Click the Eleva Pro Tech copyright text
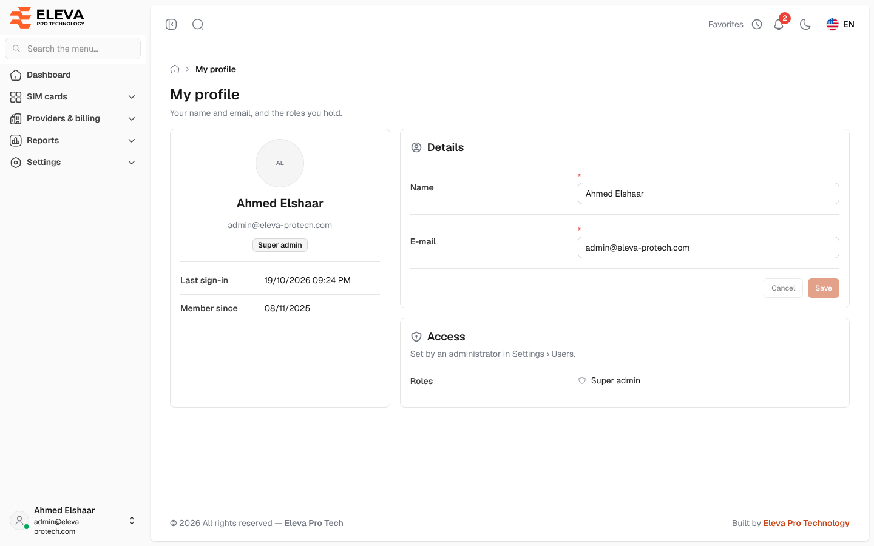The height and width of the screenshot is (546, 874). pos(314,523)
